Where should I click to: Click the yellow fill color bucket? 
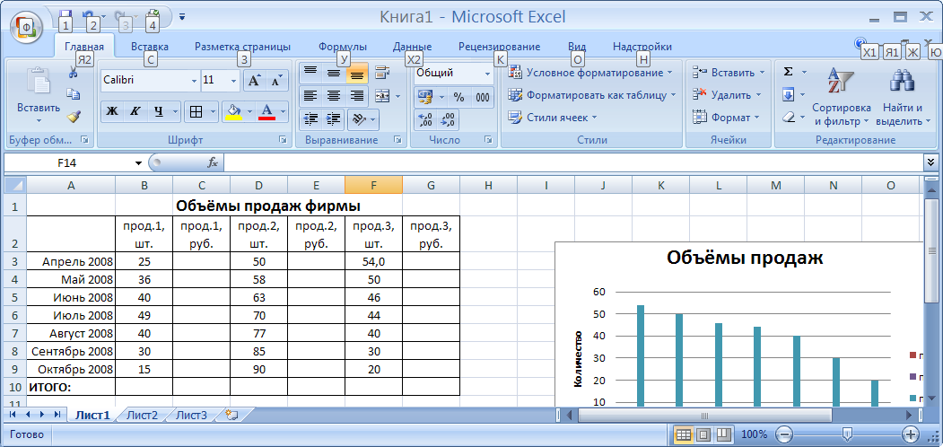click(232, 111)
